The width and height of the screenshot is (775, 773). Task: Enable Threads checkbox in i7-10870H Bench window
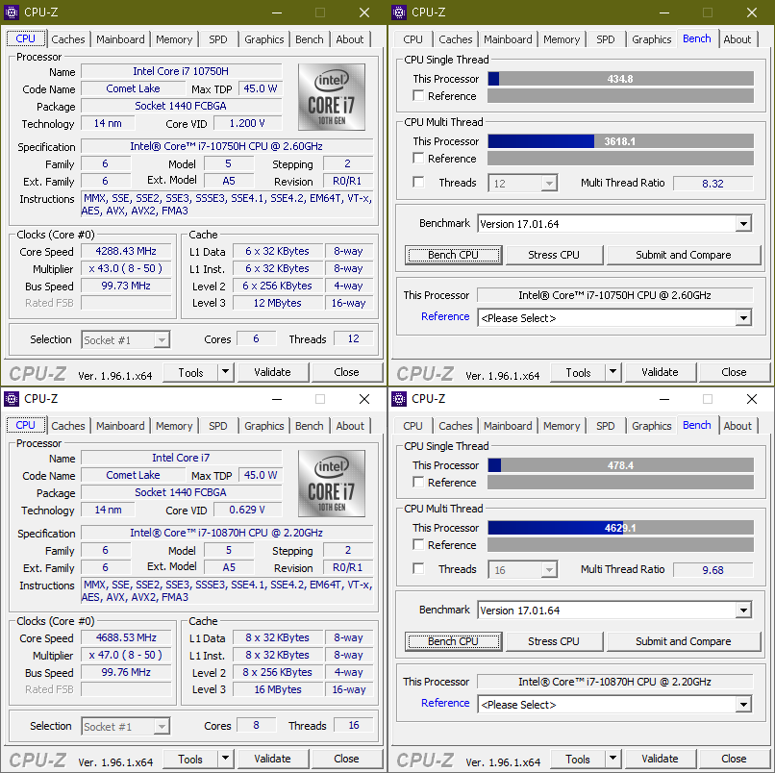tap(418, 569)
